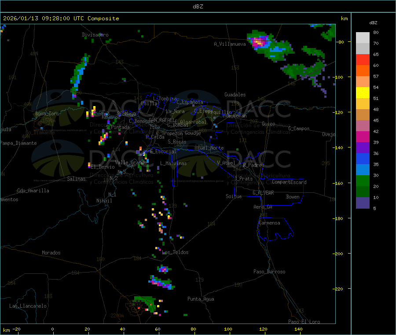Viewport: 396px width, 335px height.
Task: Click the G_ALVEAR city label
Action: (263, 193)
